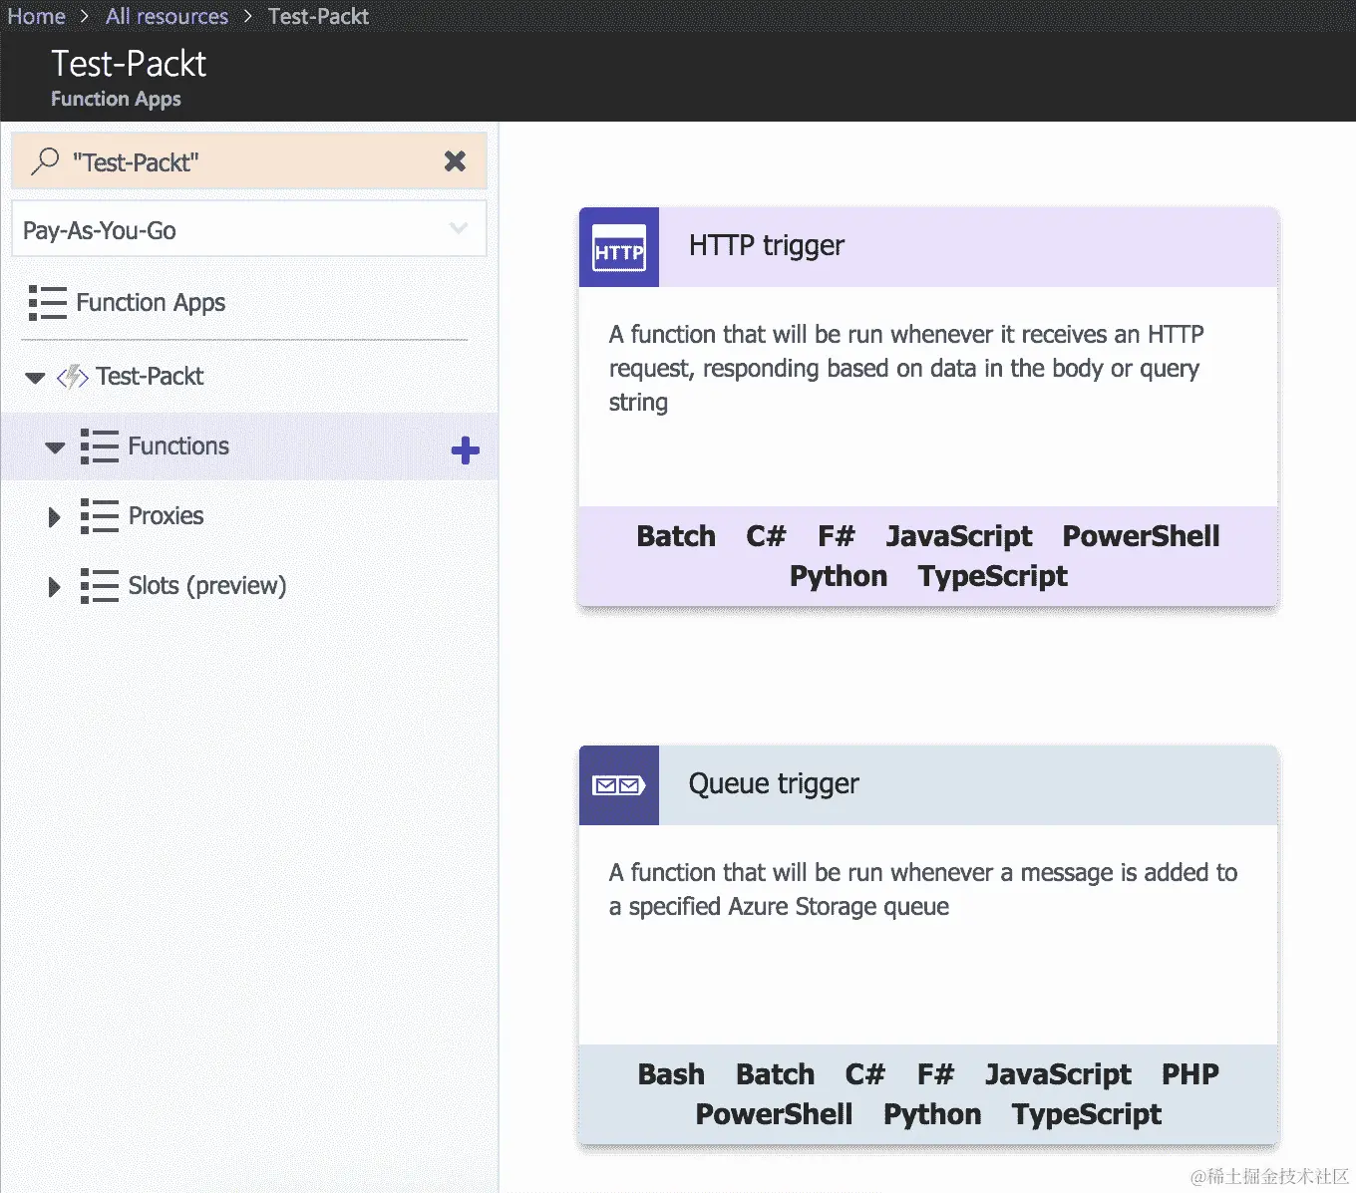Clear the "Test-Packt" search filter
Image resolution: width=1356 pixels, height=1193 pixels.
click(x=455, y=160)
